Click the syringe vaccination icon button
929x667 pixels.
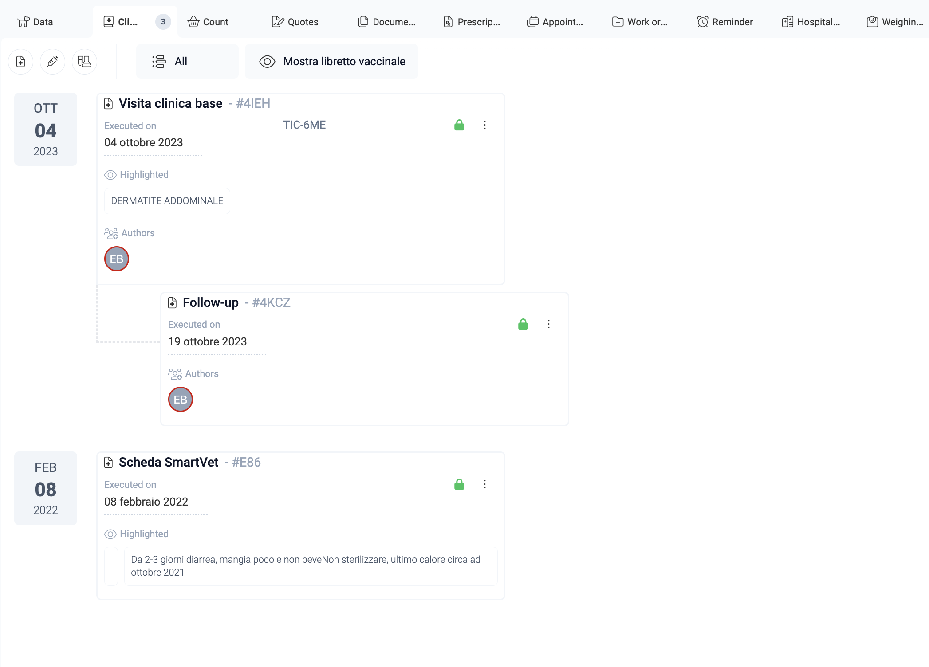pyautogui.click(x=52, y=61)
